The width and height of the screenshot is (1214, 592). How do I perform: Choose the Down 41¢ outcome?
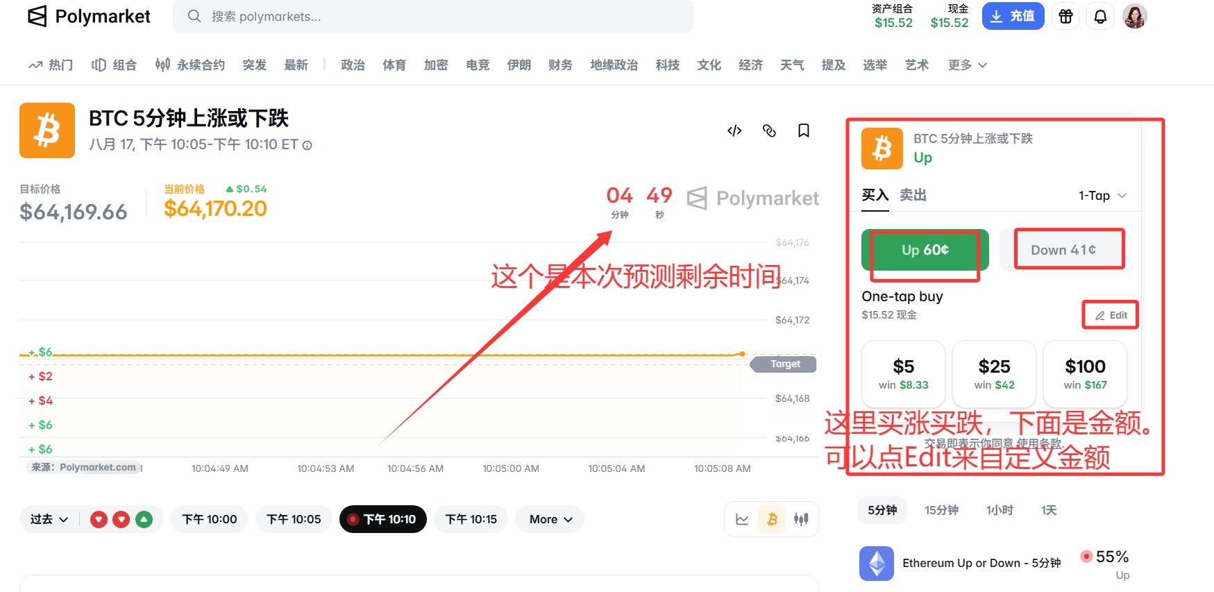click(x=1063, y=250)
